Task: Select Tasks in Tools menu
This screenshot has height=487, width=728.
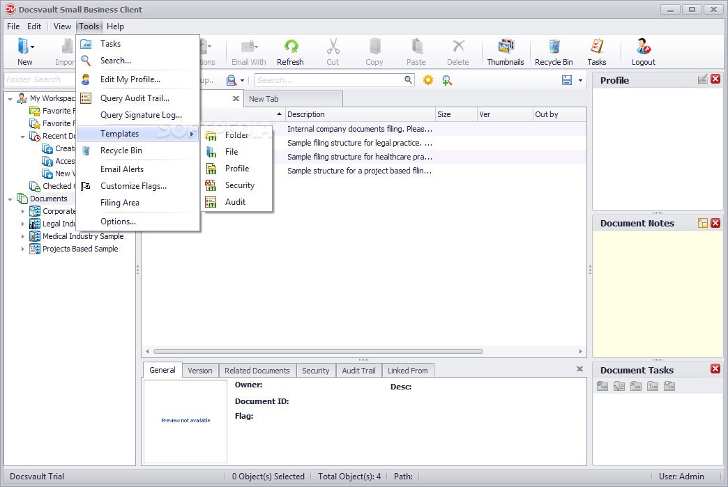Action: click(138, 44)
